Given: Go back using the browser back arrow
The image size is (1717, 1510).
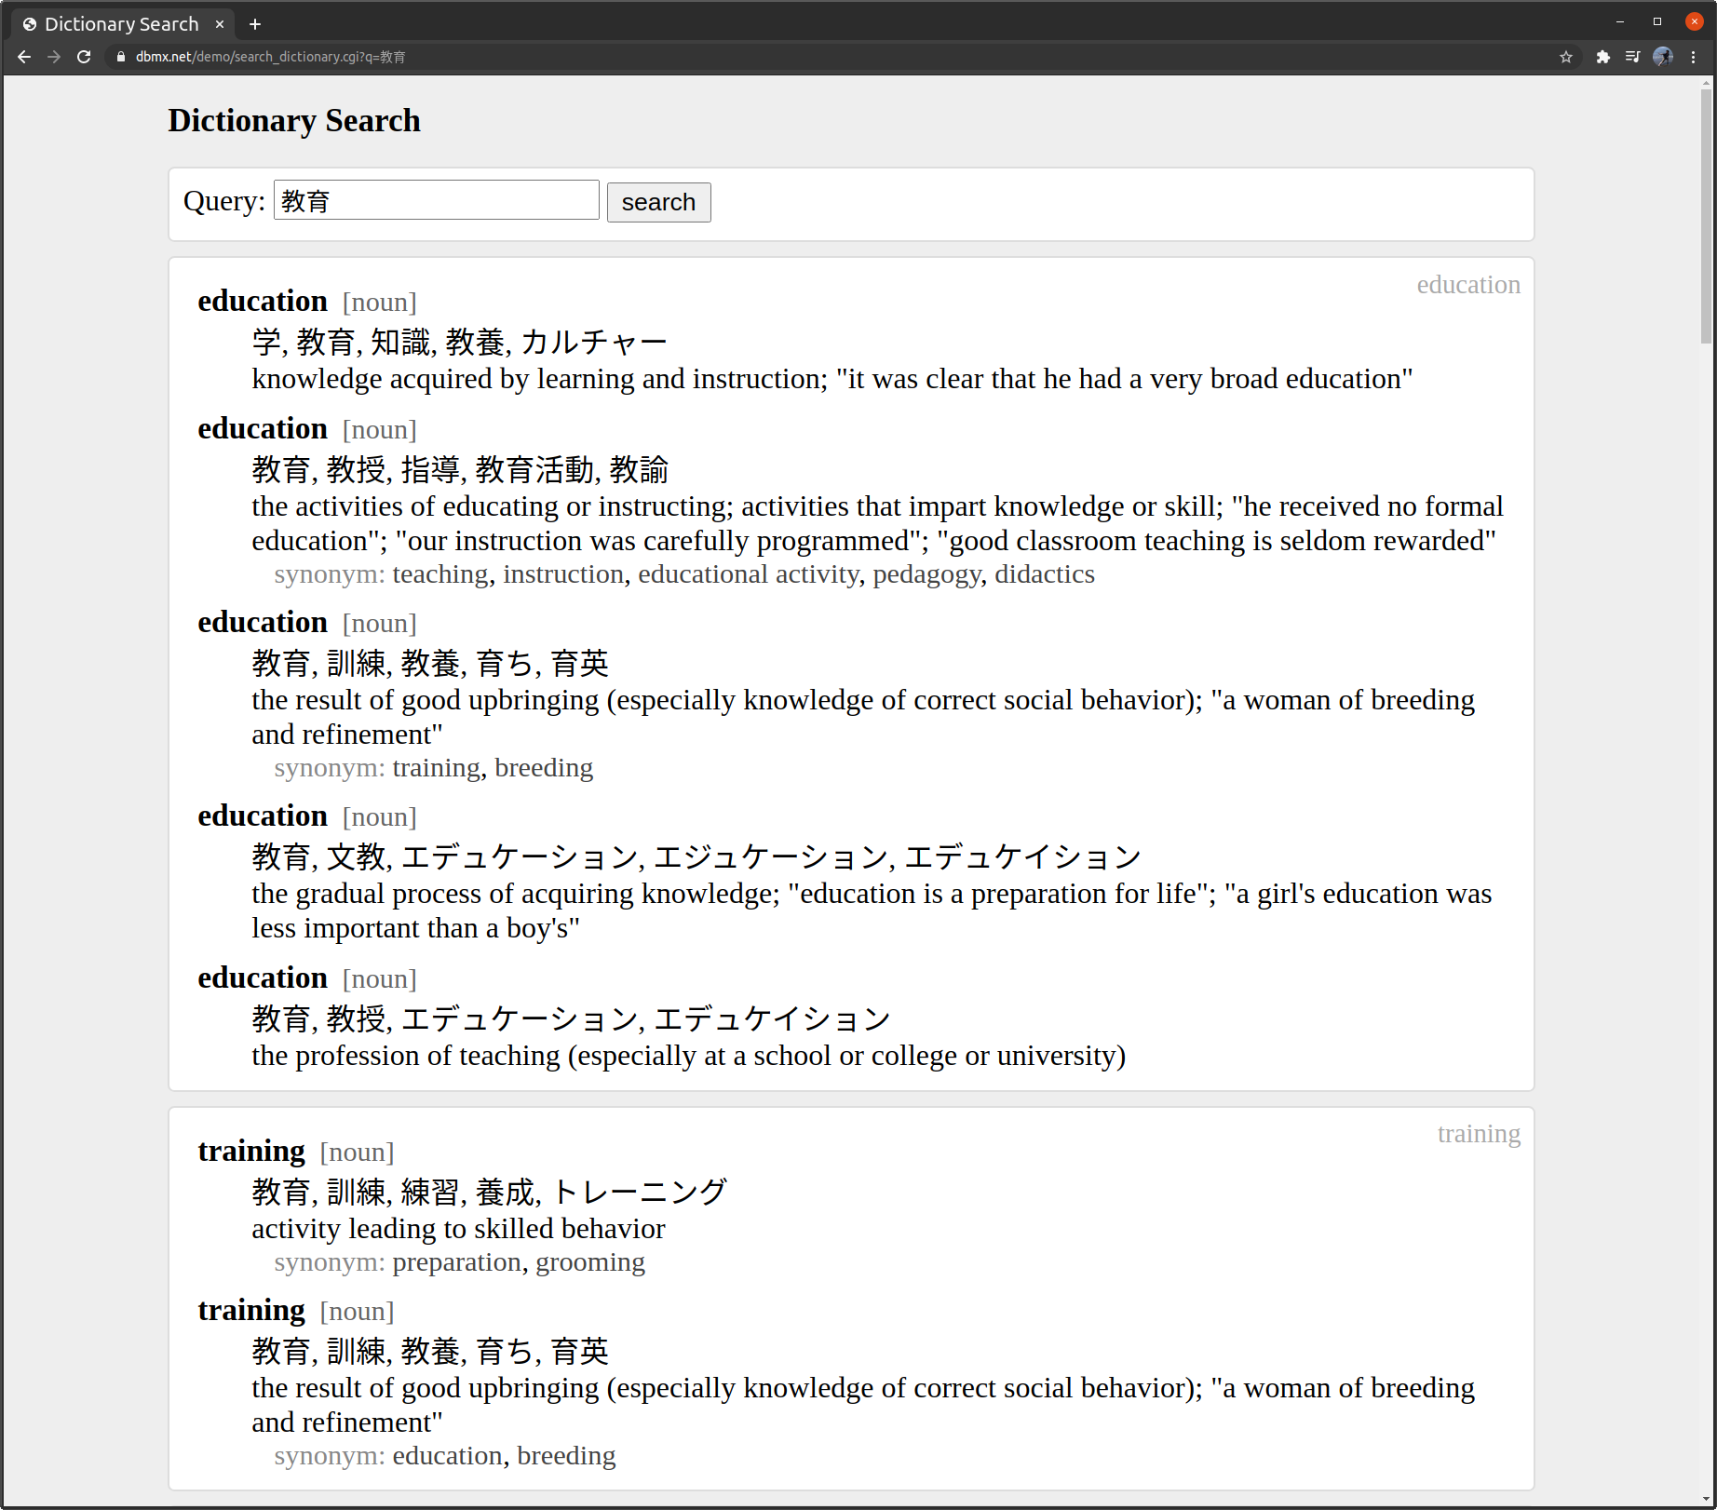Looking at the screenshot, I should (x=24, y=57).
